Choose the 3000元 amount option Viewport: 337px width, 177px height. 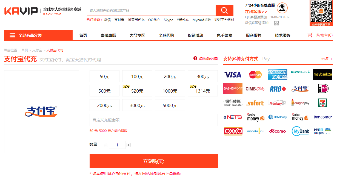137,105
